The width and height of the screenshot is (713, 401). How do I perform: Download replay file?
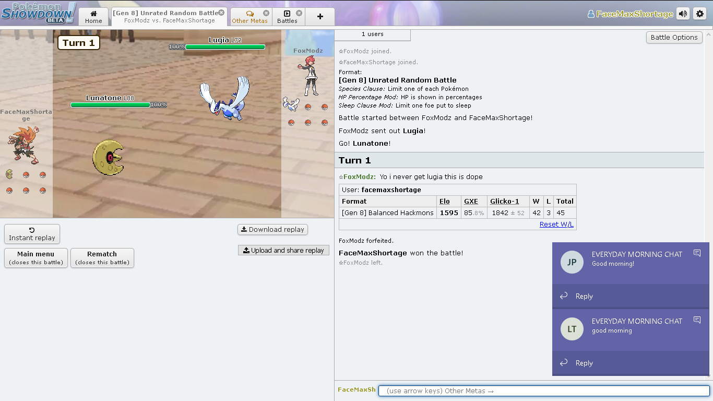(x=272, y=229)
